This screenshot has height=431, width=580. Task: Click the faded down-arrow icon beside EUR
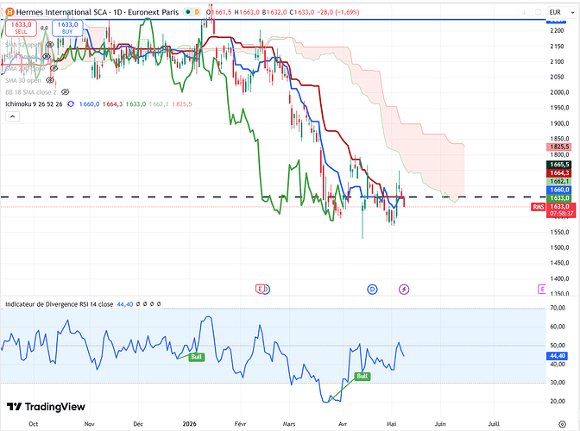click(524, 12)
